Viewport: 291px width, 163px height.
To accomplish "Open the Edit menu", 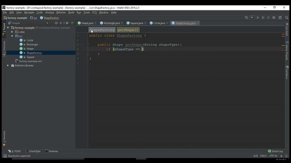I will 11,13.
